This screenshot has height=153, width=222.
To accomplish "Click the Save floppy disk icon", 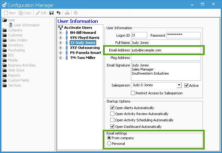I will pos(51,13).
